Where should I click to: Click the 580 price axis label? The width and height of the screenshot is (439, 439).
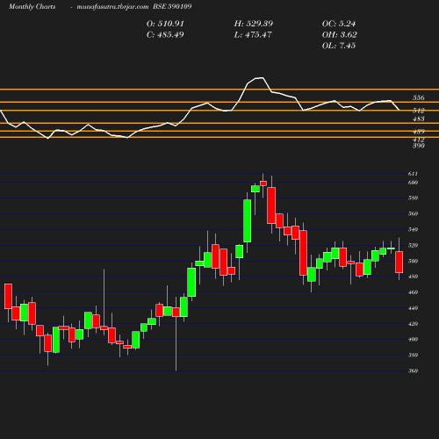[x=413, y=198]
